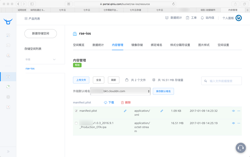Image resolution: width=250 pixels, height=157 pixels.
Task: Click the 上传文件 button
Action: click(81, 80)
